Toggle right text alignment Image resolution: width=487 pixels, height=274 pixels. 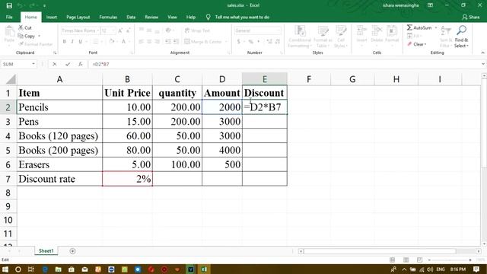(x=158, y=41)
